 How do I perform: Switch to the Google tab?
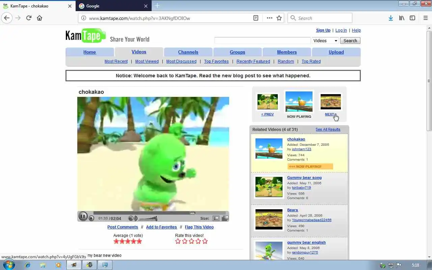(x=114, y=6)
